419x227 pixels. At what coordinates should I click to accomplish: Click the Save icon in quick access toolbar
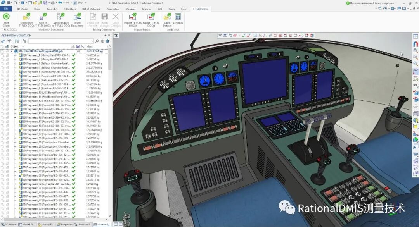click(45, 3)
